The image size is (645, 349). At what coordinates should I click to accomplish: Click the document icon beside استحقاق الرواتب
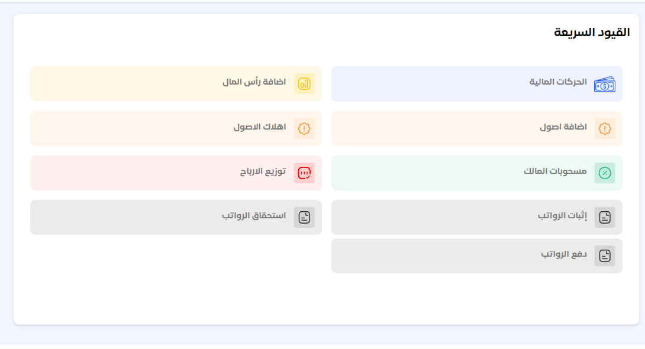304,217
